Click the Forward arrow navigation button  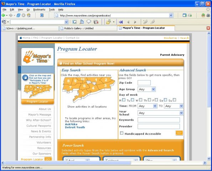(11, 15)
